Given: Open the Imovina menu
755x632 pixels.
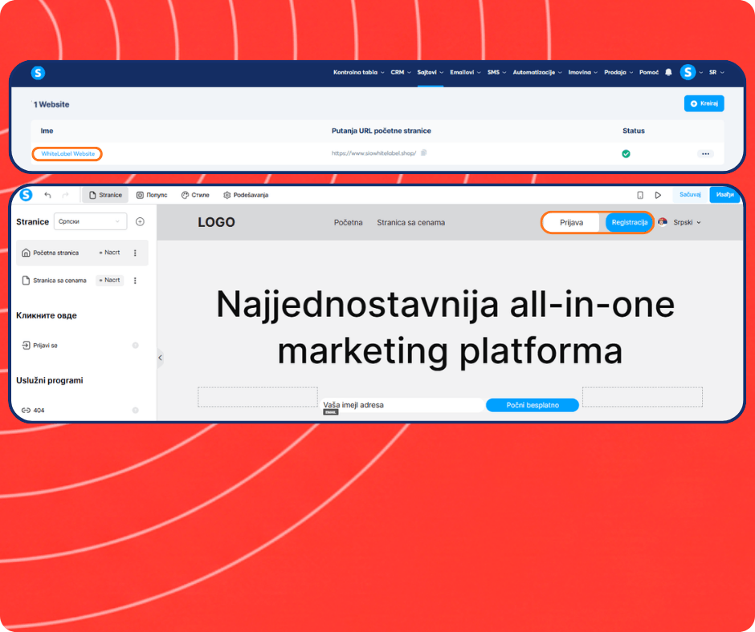Looking at the screenshot, I should [582, 72].
